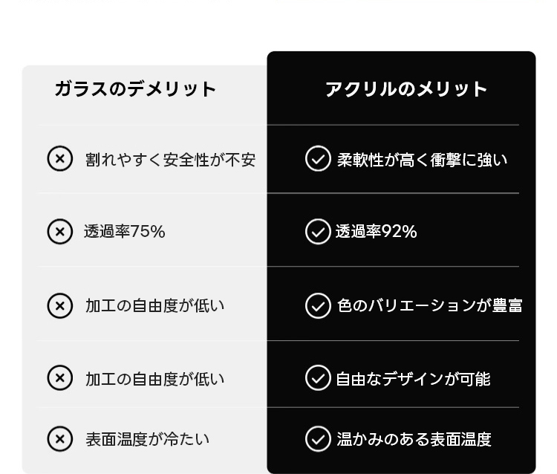Click the 透過率92% text

click(x=376, y=232)
